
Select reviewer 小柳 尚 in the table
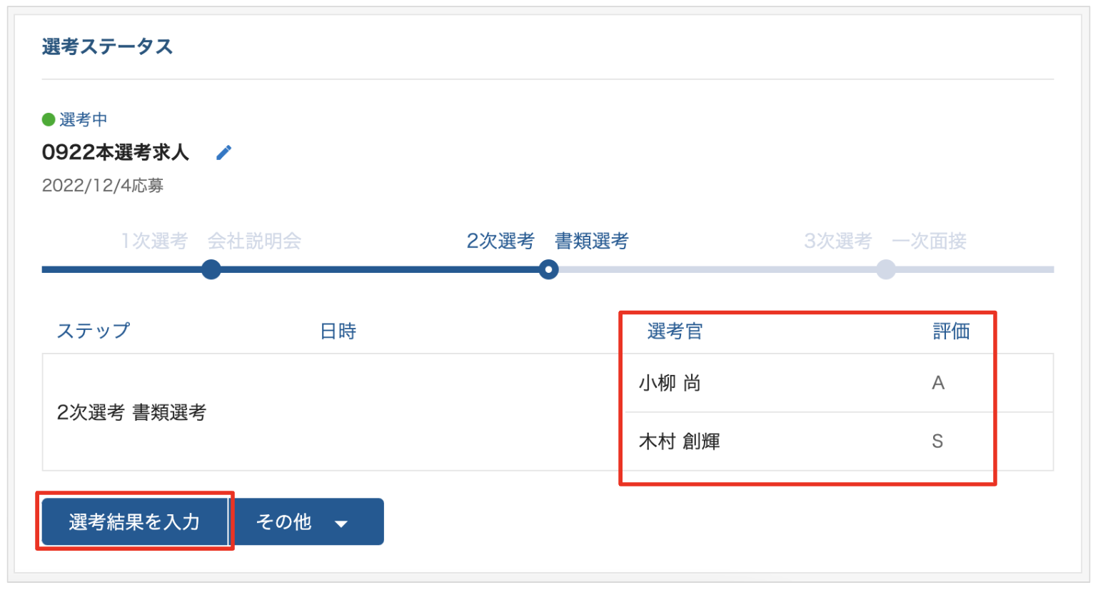tap(670, 383)
